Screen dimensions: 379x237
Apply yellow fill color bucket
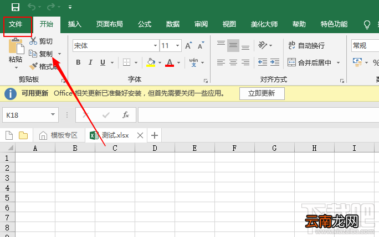click(x=151, y=62)
